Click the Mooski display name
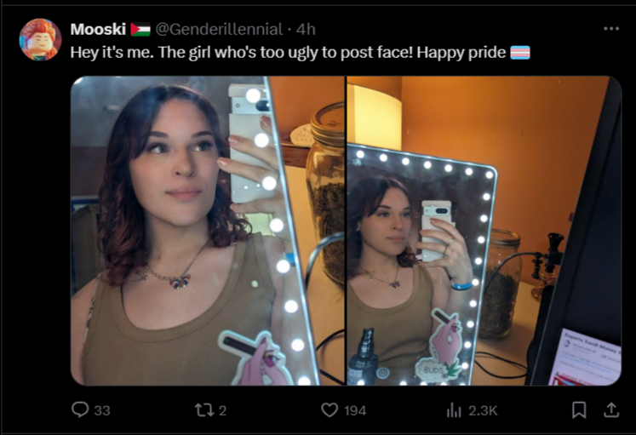This screenshot has width=636, height=435. click(98, 29)
